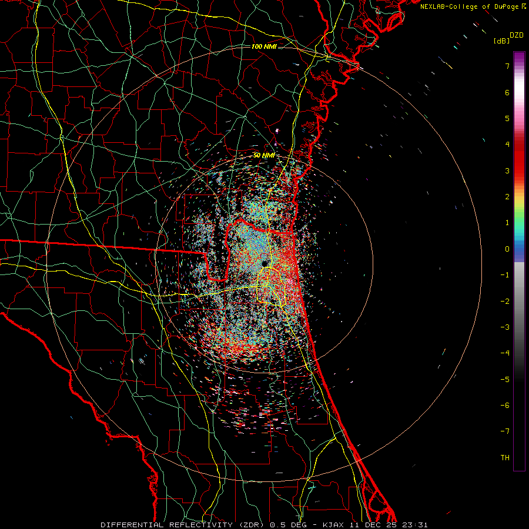Viewport: 529px width, 529px height.
Task: Click the "11 DEC 25" date text
Action: pyautogui.click(x=373, y=525)
